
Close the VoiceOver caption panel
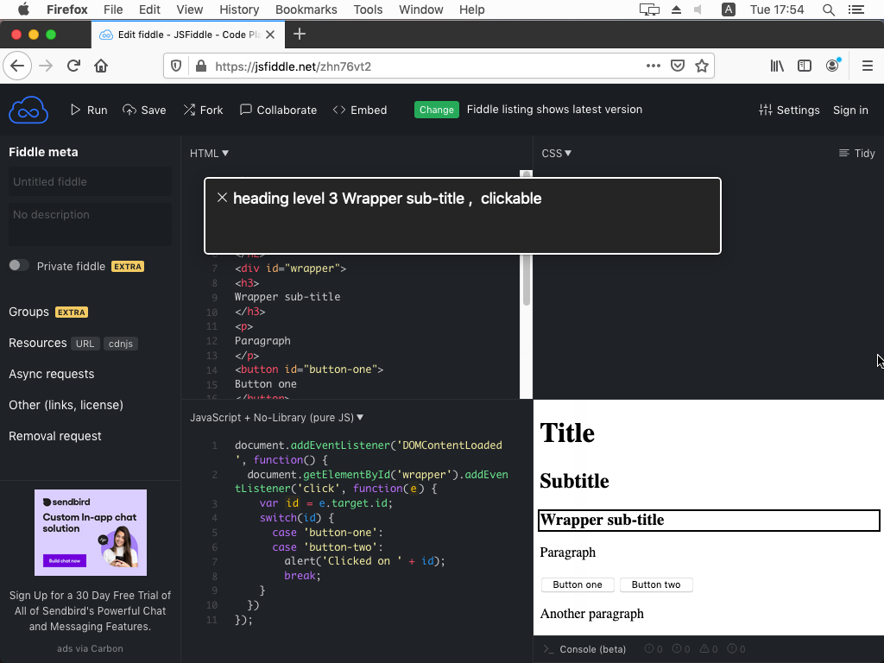222,198
